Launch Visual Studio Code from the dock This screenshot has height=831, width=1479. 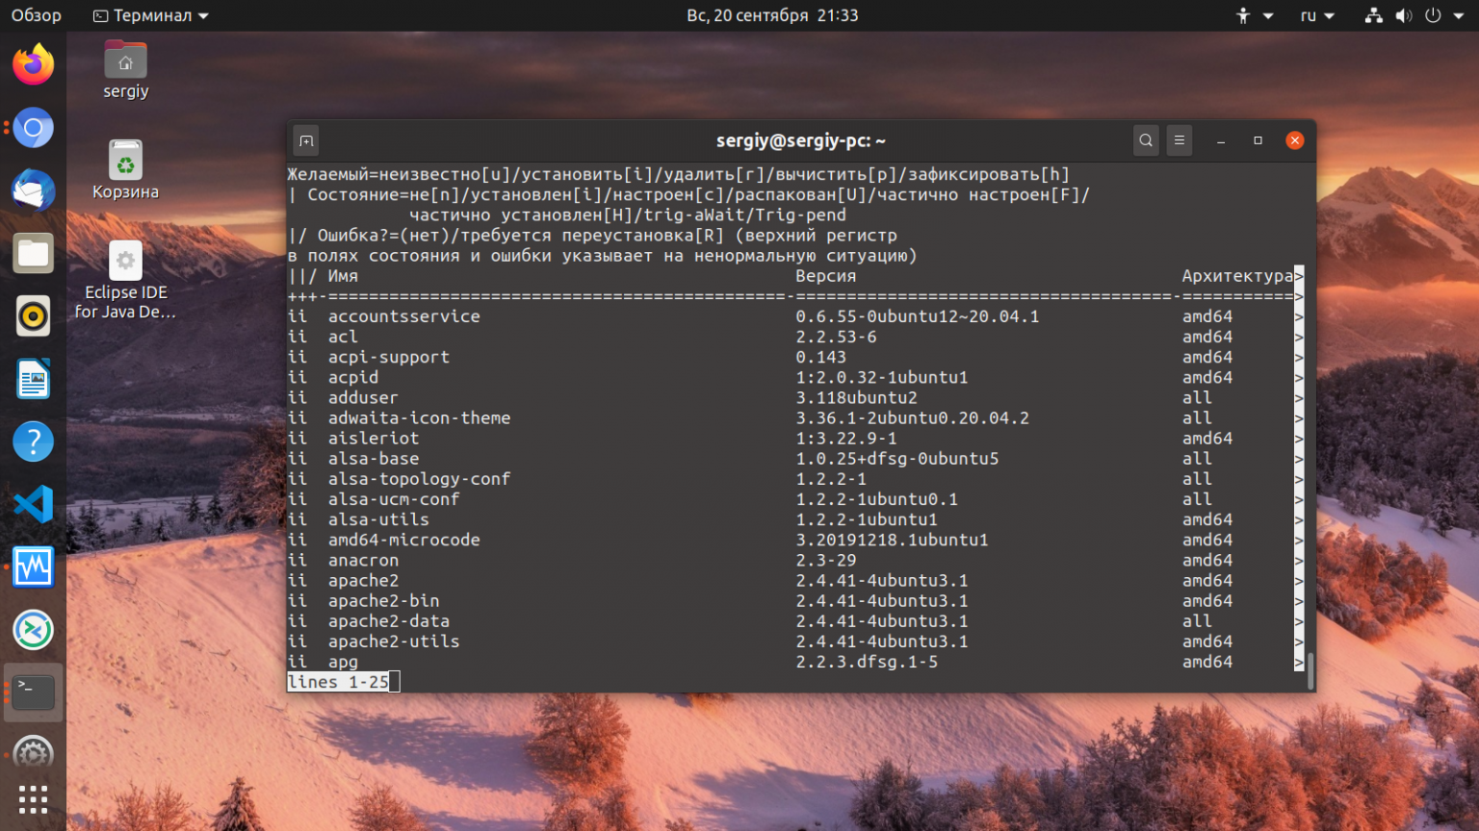point(33,503)
